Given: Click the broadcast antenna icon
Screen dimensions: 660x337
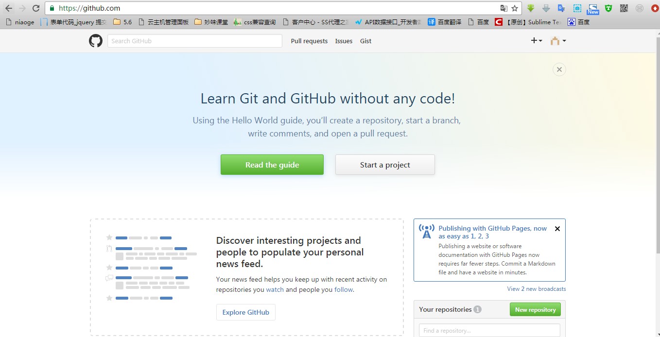Looking at the screenshot, I should click(x=426, y=232).
